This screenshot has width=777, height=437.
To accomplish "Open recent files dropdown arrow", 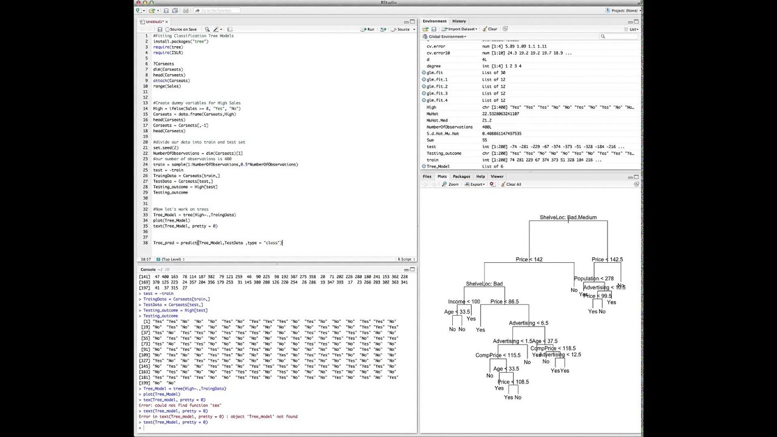I will tap(158, 10).
